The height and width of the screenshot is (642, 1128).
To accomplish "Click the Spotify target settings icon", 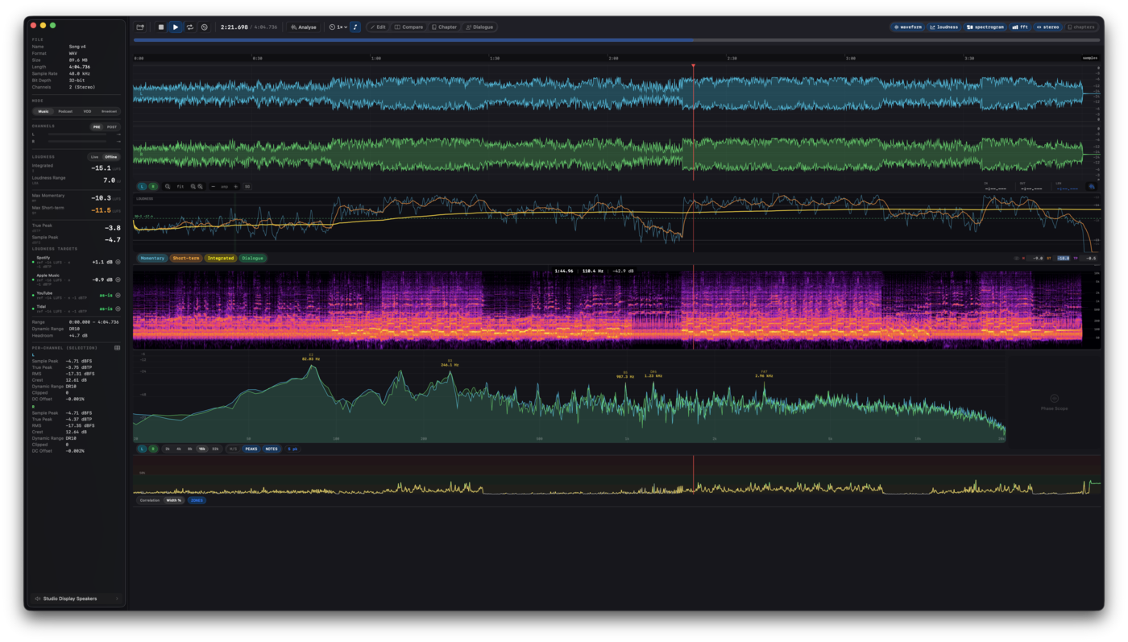I will (118, 262).
